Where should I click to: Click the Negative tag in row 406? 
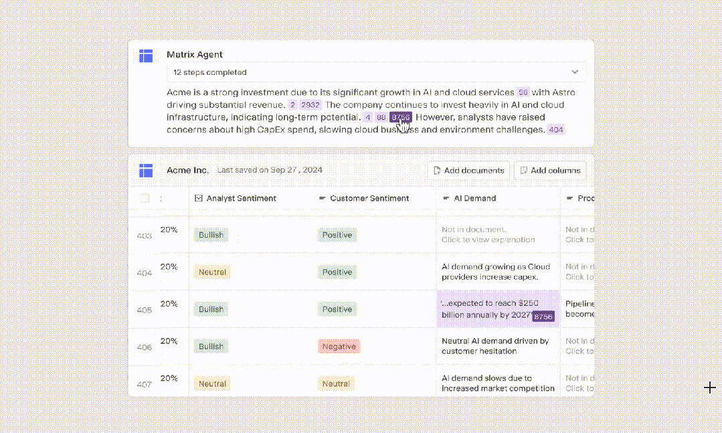(339, 347)
